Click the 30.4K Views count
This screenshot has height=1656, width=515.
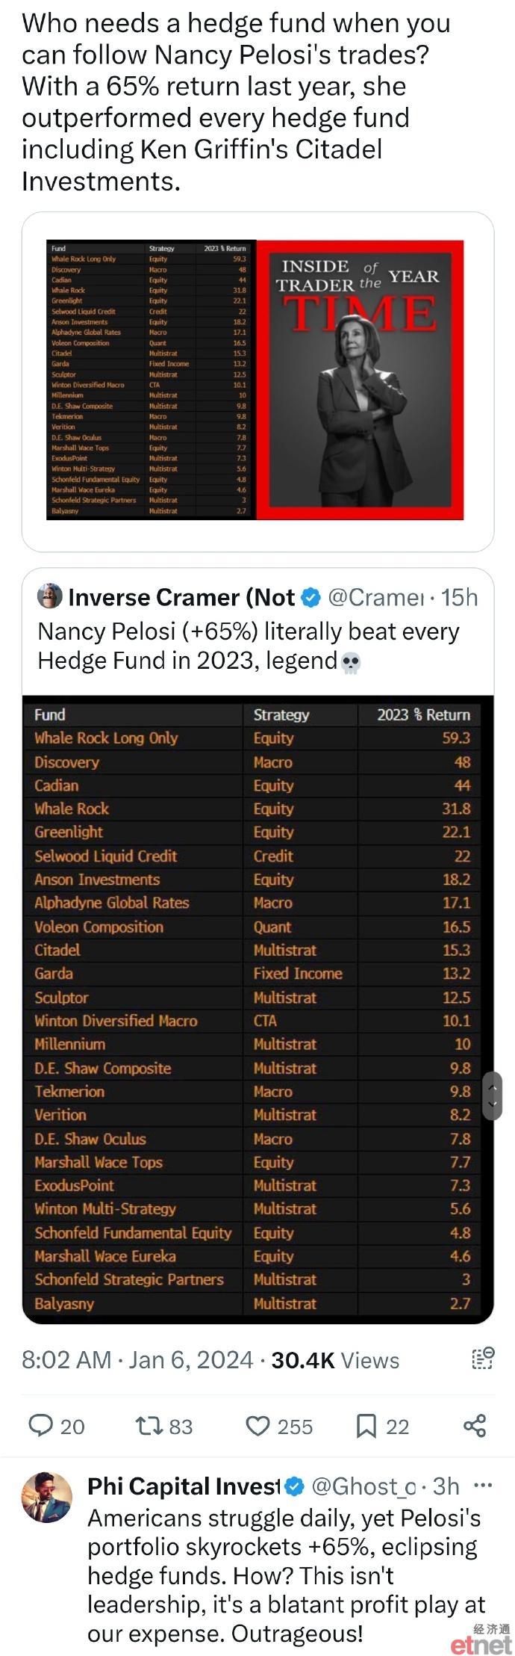335,1359
